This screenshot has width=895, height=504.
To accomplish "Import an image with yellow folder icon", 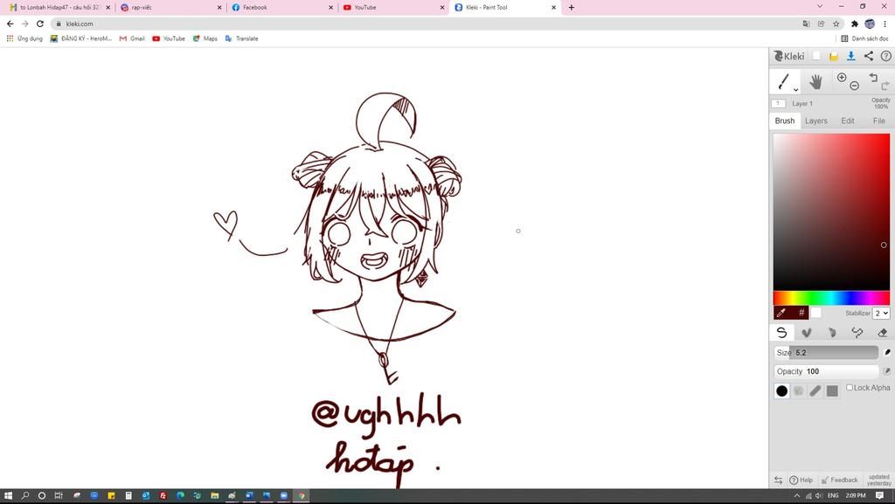I will click(x=833, y=56).
